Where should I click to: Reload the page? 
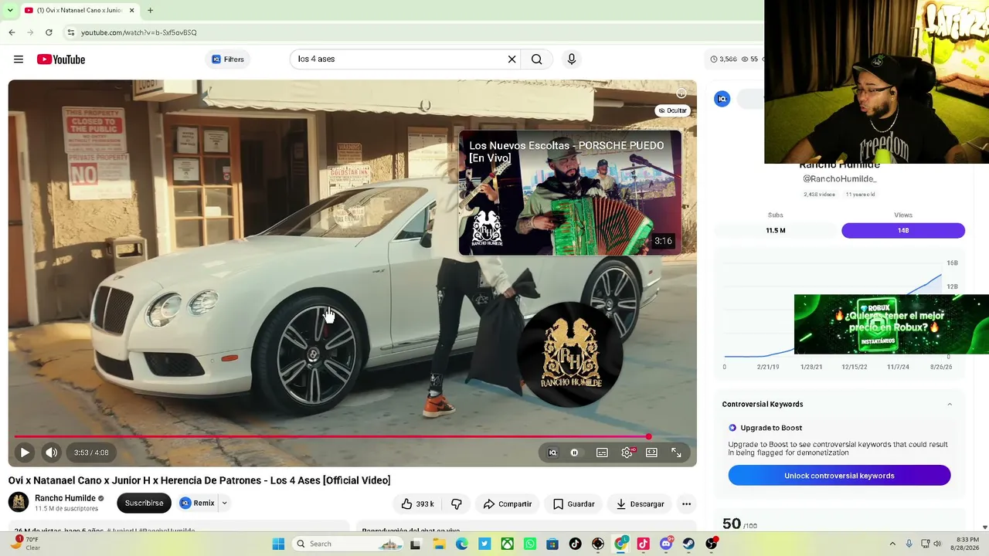point(49,32)
